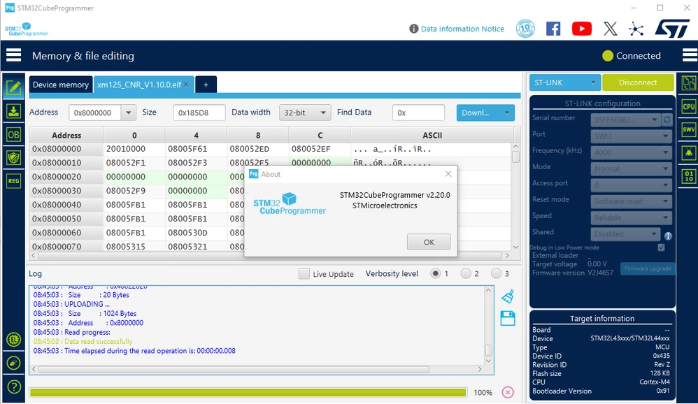The image size is (698, 404).
Task: Open the Reset mode dropdown
Action: pos(631,201)
